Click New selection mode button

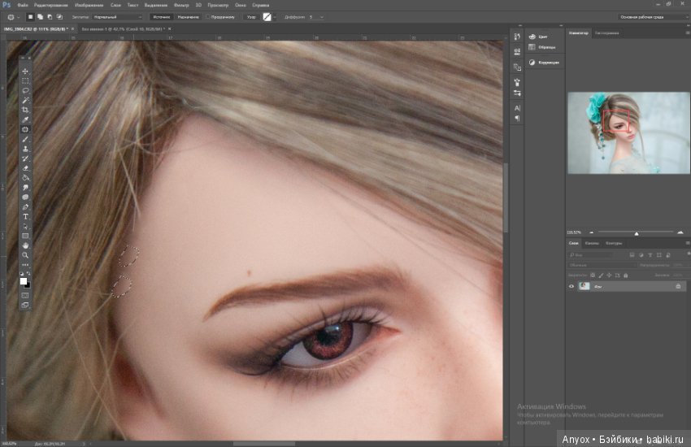[30, 17]
